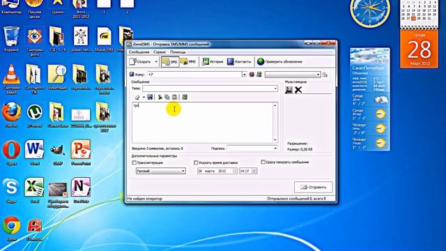This screenshot has width=446, height=251.
Task: Open the История message history
Action: point(213,61)
